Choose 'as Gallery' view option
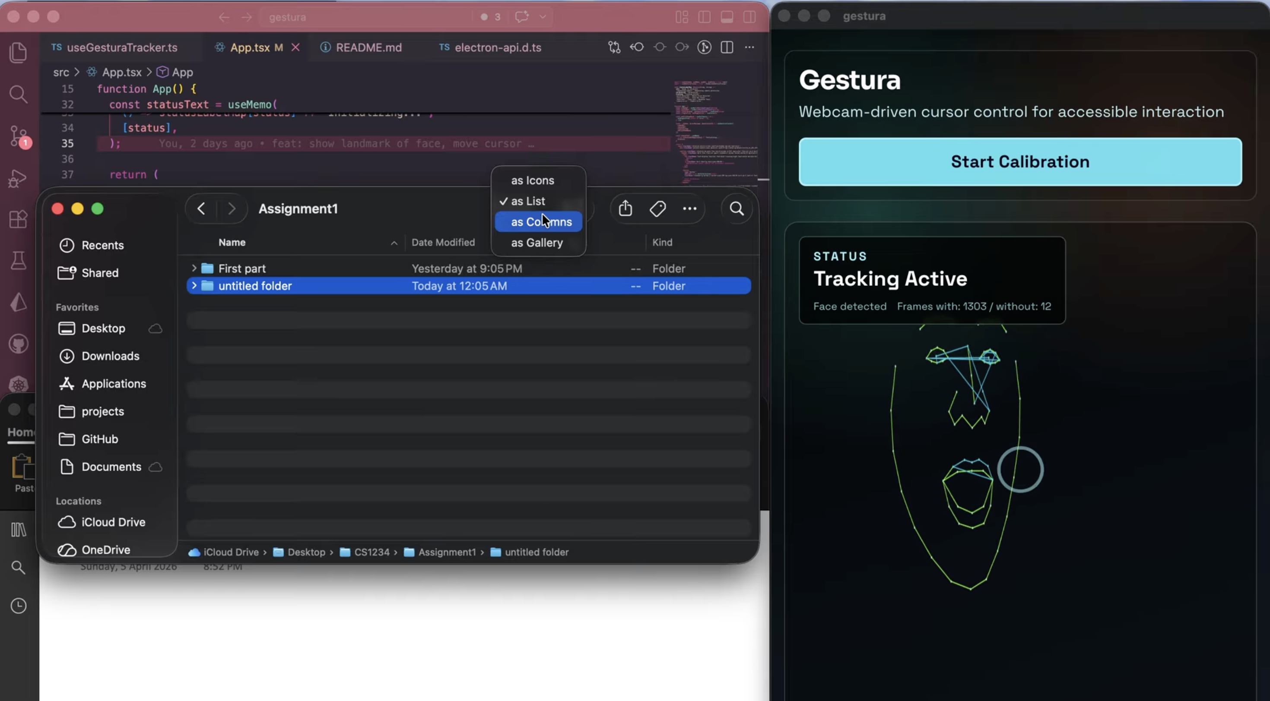This screenshot has height=701, width=1270. pyautogui.click(x=538, y=242)
